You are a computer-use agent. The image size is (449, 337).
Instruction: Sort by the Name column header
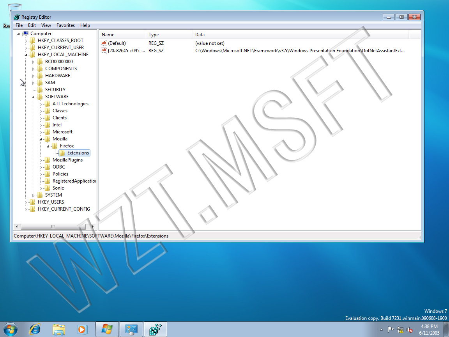point(123,35)
